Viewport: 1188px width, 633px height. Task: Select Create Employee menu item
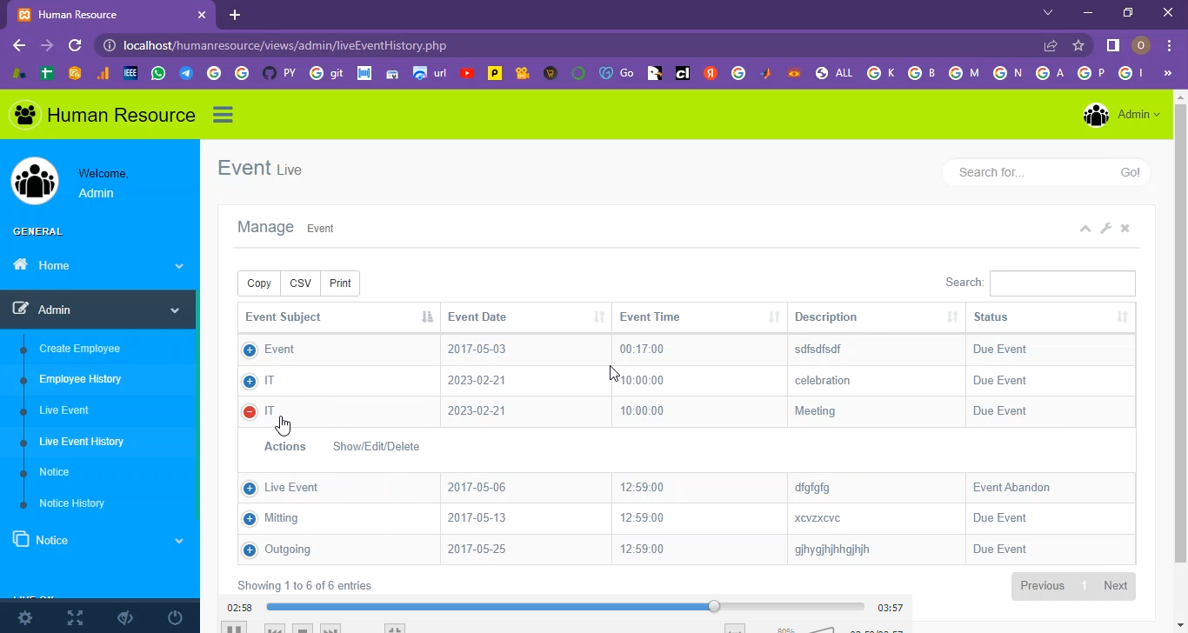point(79,349)
